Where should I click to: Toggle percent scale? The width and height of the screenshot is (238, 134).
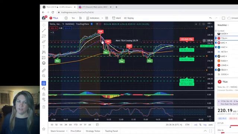(200, 125)
